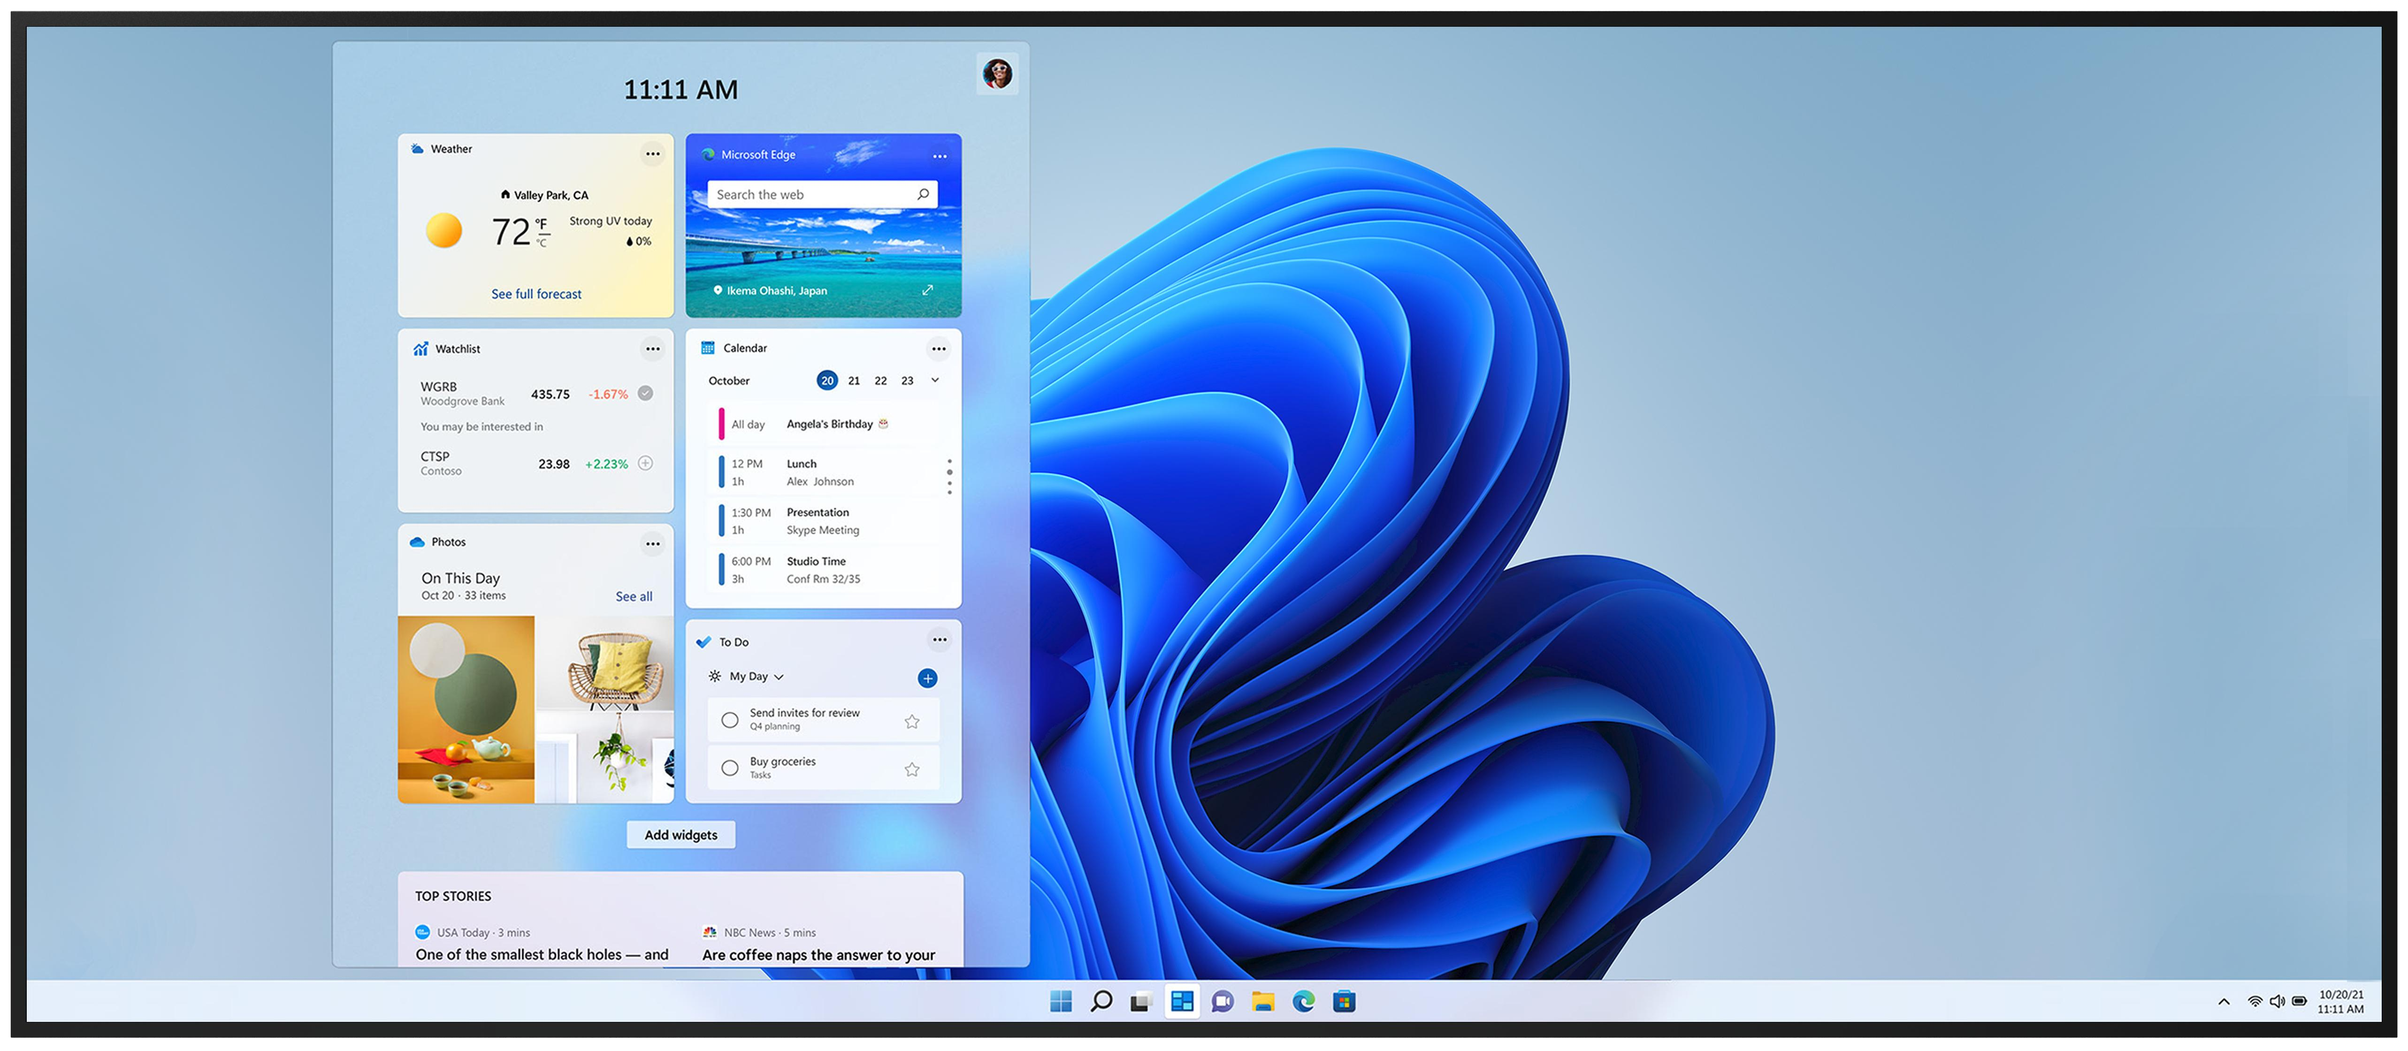Open taskbar Search
This screenshot has width=2408, height=1051.
1101,1001
